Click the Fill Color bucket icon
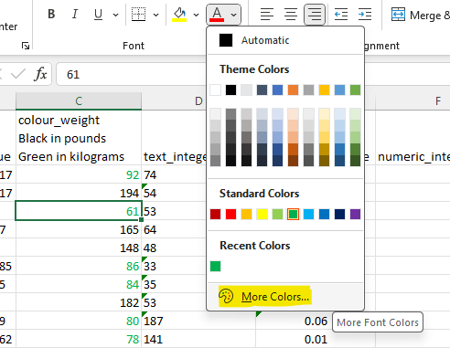Image resolution: width=450 pixels, height=348 pixels. coord(179,15)
